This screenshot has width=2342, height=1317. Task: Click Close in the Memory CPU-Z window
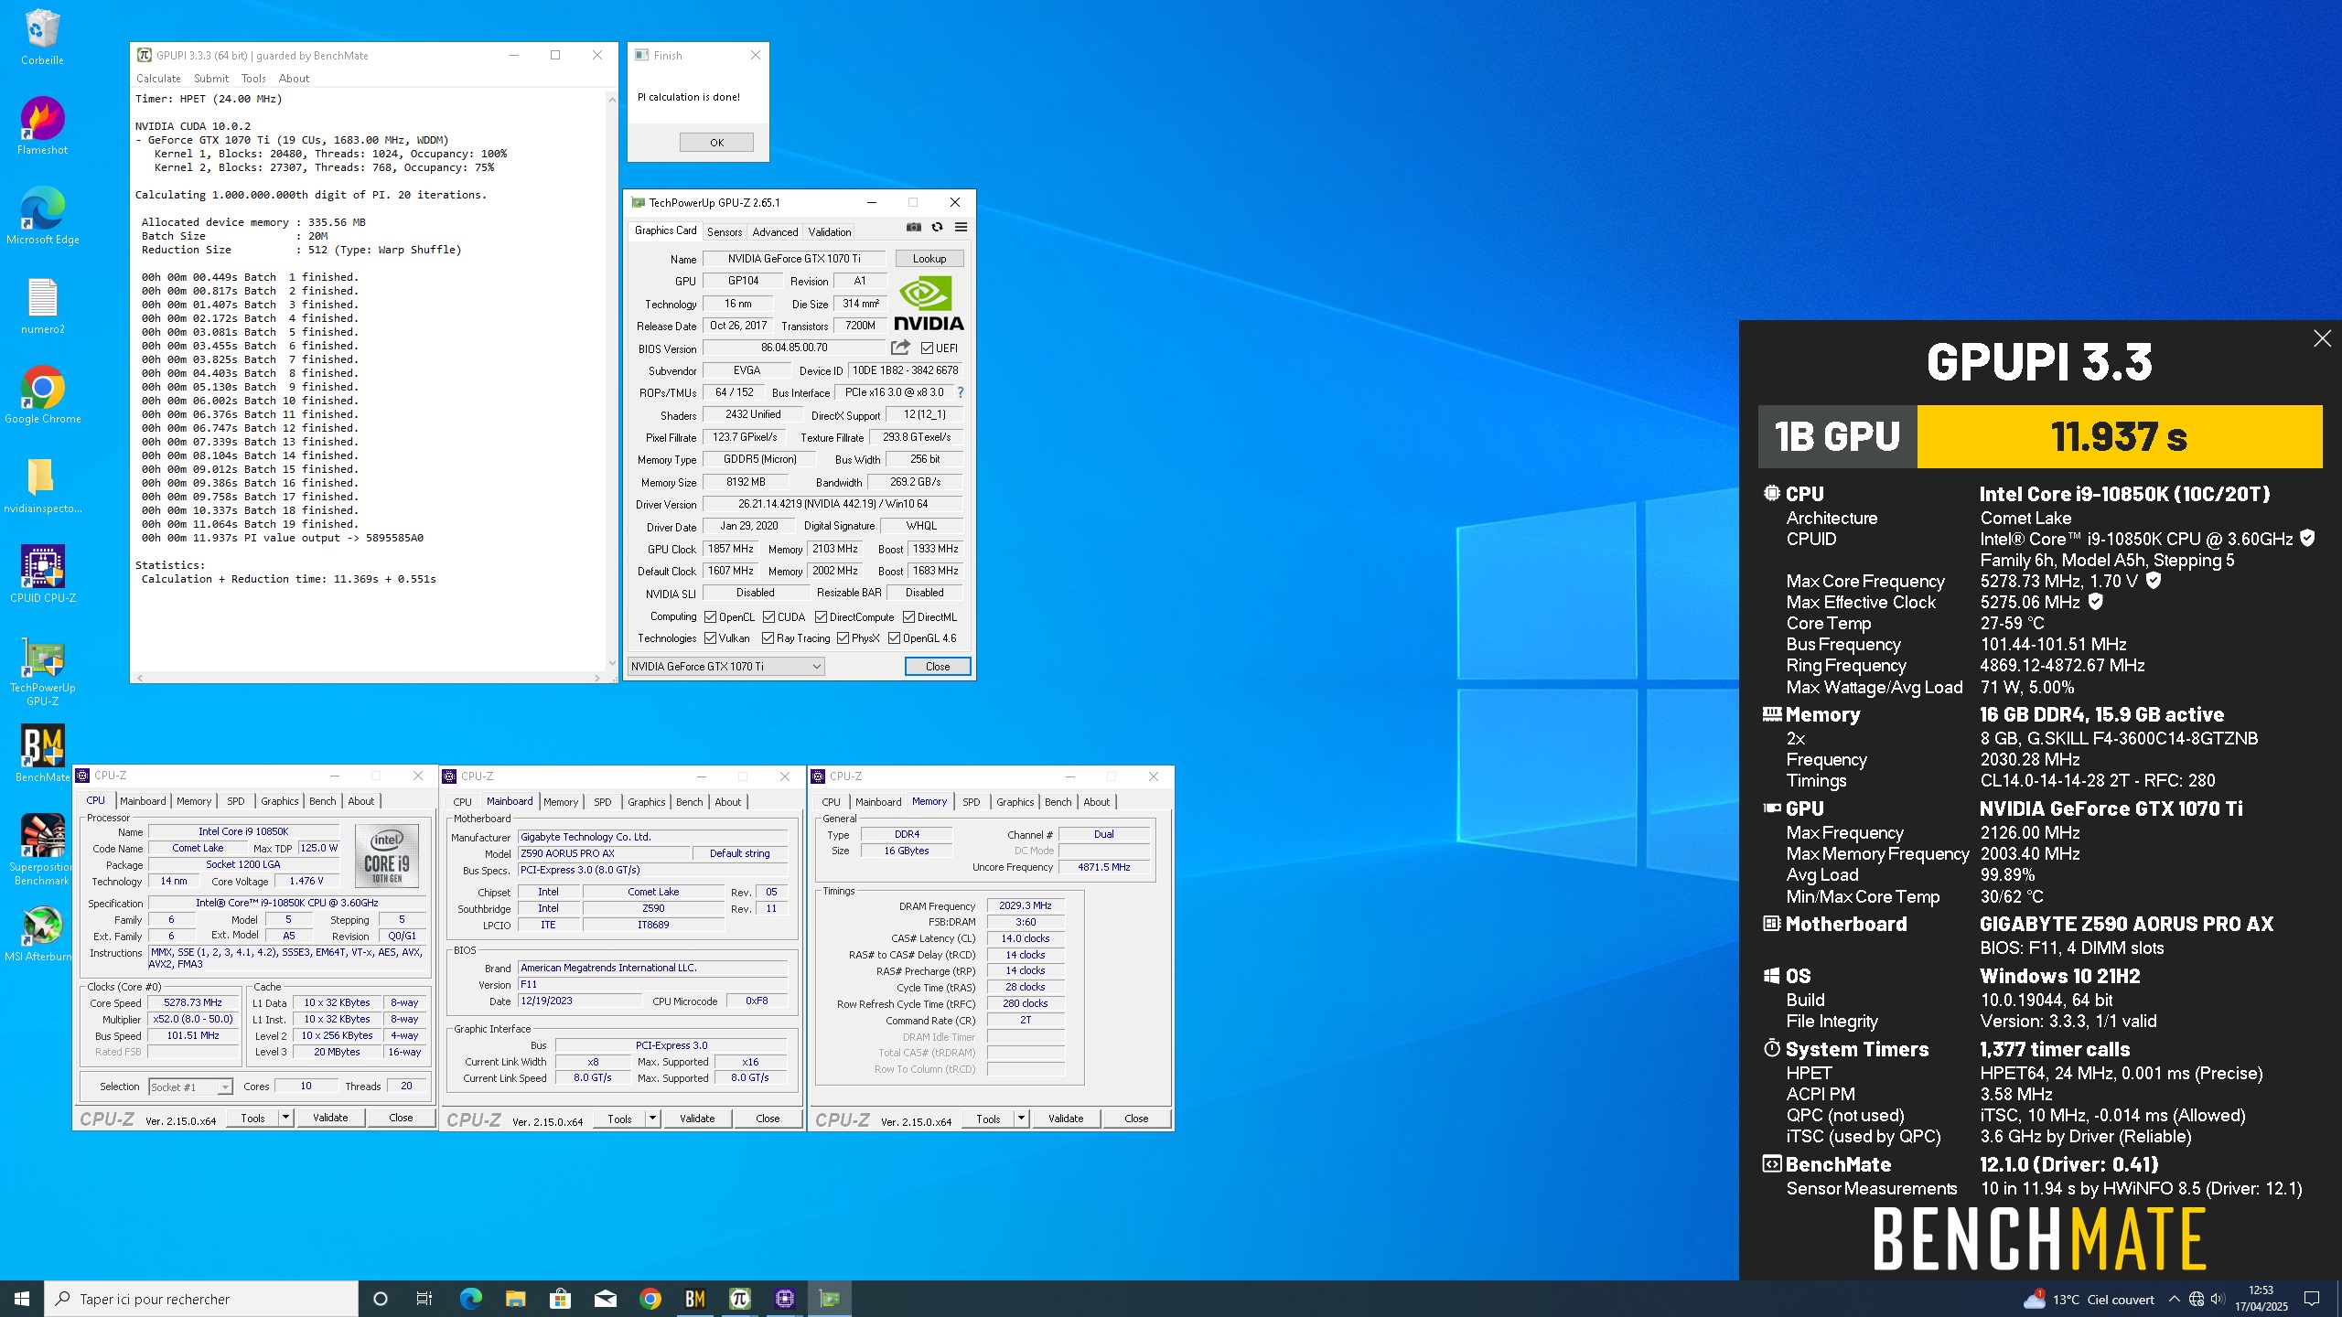tap(1136, 1119)
